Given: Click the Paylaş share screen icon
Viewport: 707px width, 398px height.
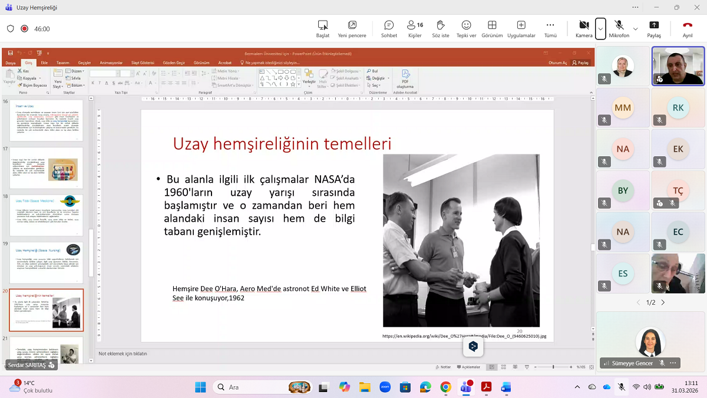Looking at the screenshot, I should coord(654,28).
